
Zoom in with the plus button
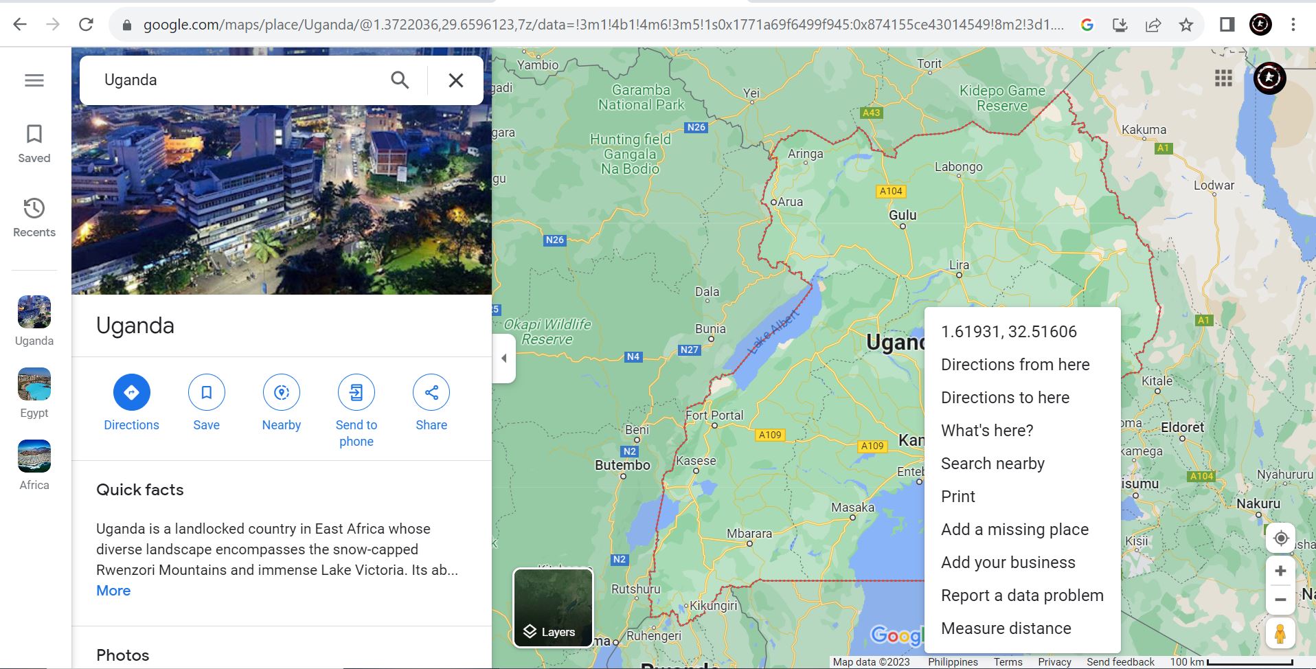tap(1280, 571)
